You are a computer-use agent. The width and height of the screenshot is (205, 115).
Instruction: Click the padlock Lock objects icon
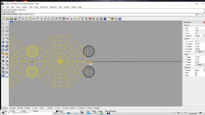click(x=86, y=19)
